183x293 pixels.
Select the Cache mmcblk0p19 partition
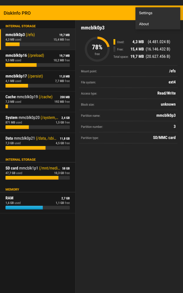point(37,102)
